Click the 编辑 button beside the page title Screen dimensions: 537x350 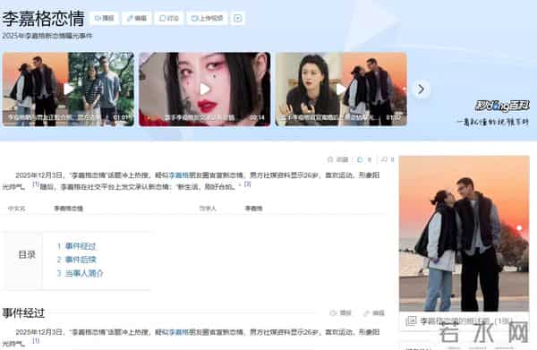pyautogui.click(x=136, y=18)
